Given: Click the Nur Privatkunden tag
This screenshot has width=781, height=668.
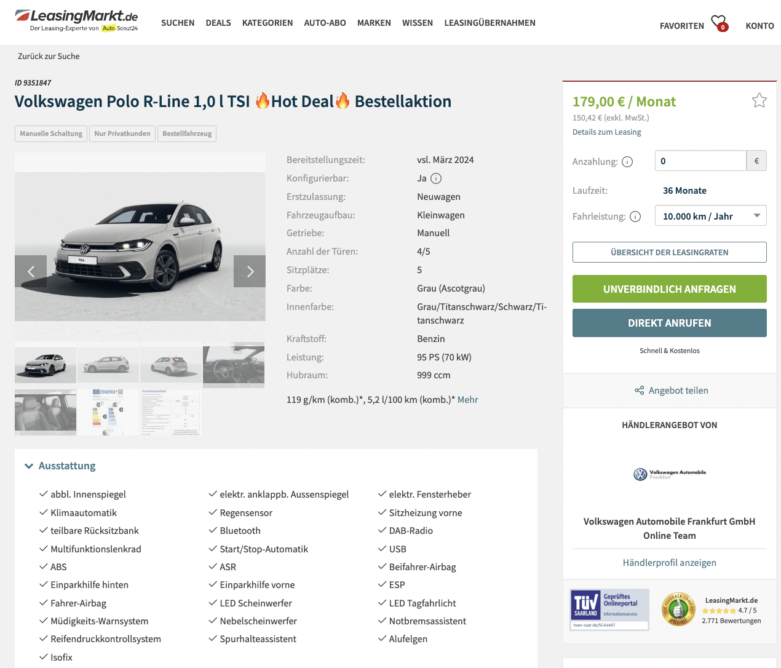Looking at the screenshot, I should coord(122,133).
